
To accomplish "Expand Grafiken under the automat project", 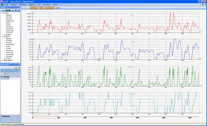I will 5,35.
